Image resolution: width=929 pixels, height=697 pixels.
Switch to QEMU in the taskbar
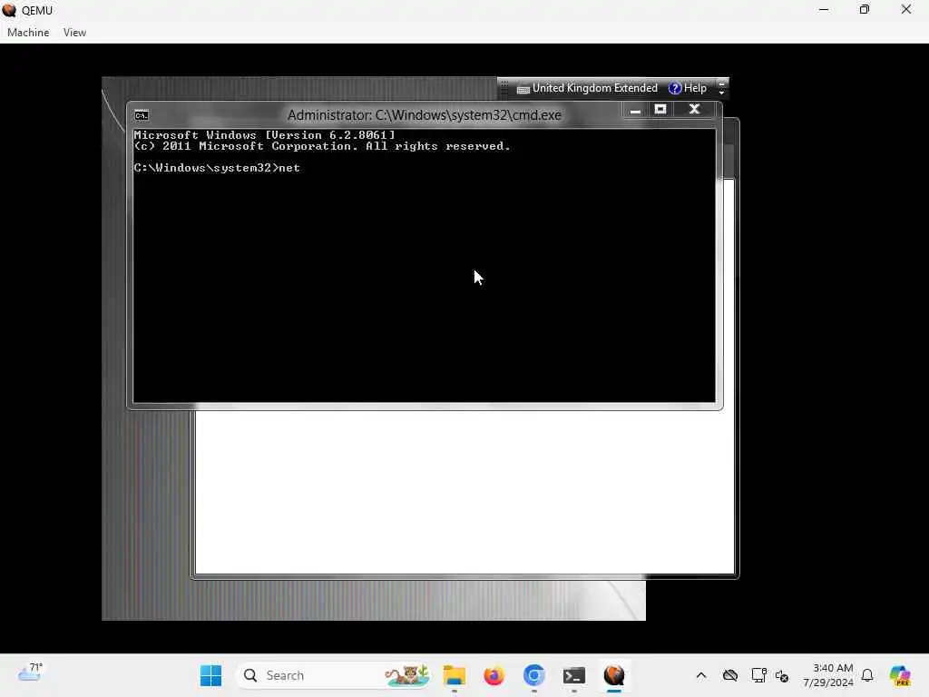click(614, 675)
